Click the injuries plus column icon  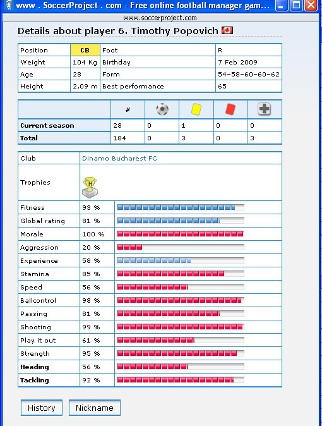pyautogui.click(x=264, y=109)
